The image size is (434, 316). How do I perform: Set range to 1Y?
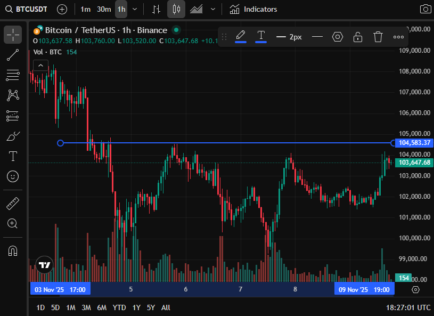[136, 307]
